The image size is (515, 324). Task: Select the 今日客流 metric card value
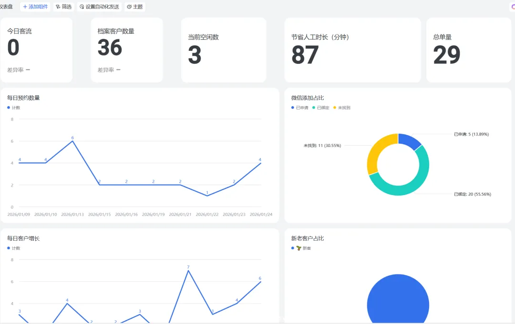click(13, 48)
